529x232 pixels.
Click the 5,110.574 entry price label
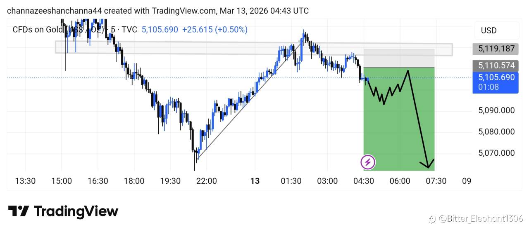(496, 66)
